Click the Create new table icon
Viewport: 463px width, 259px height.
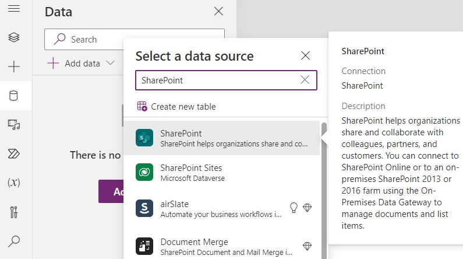pos(142,106)
